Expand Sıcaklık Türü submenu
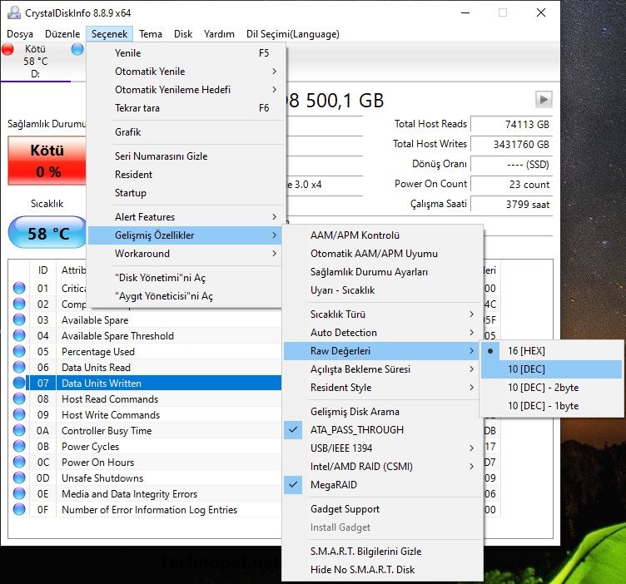The width and height of the screenshot is (626, 584). point(381,314)
